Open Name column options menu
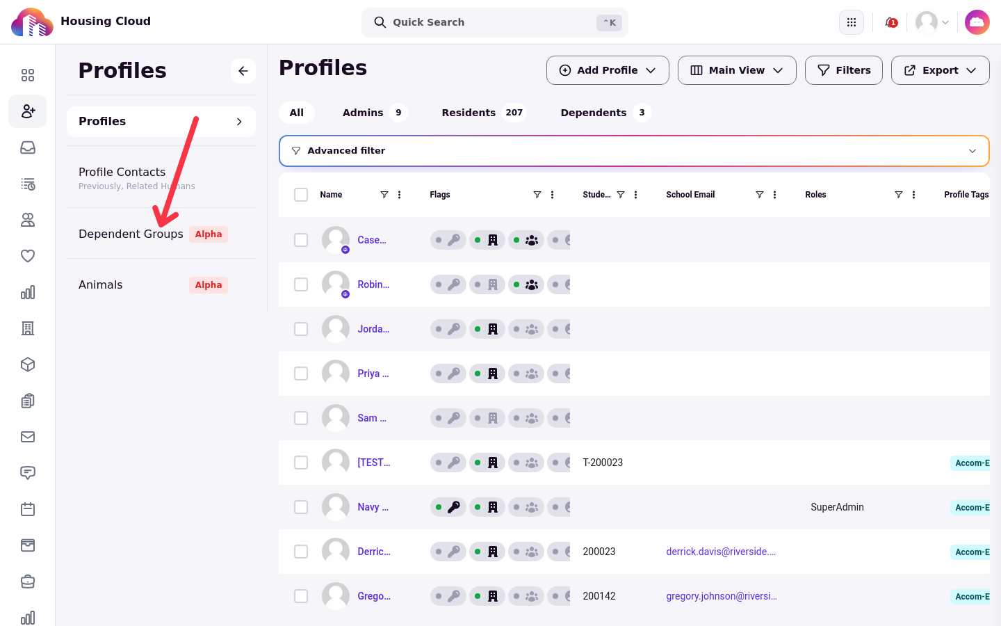The image size is (1001, 626). click(x=400, y=195)
